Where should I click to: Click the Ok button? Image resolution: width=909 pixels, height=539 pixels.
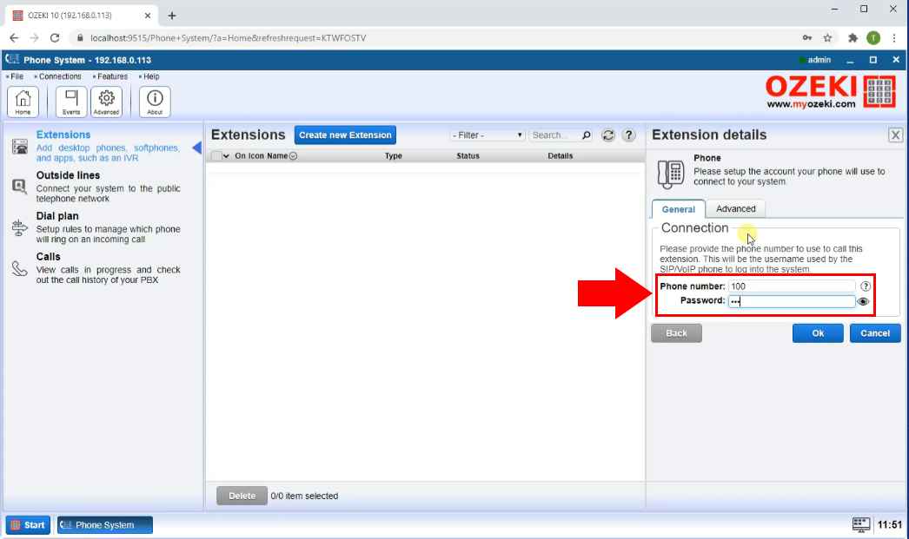(818, 333)
